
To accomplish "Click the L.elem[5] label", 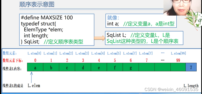I will pyautogui.click(x=114, y=53).
